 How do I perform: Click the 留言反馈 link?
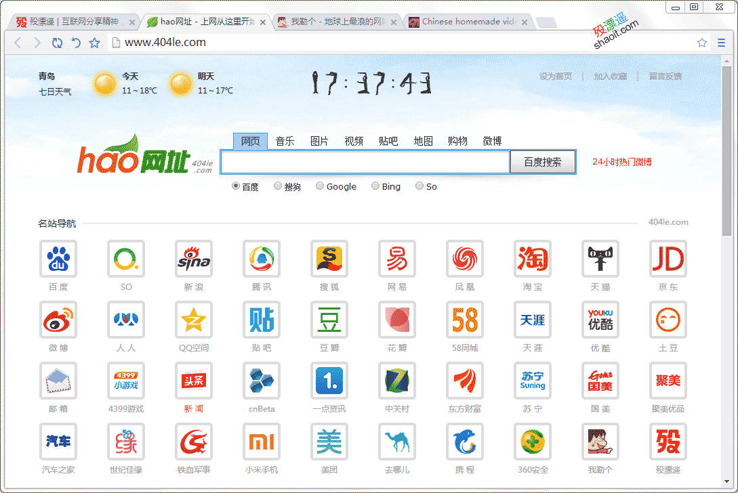pos(665,77)
